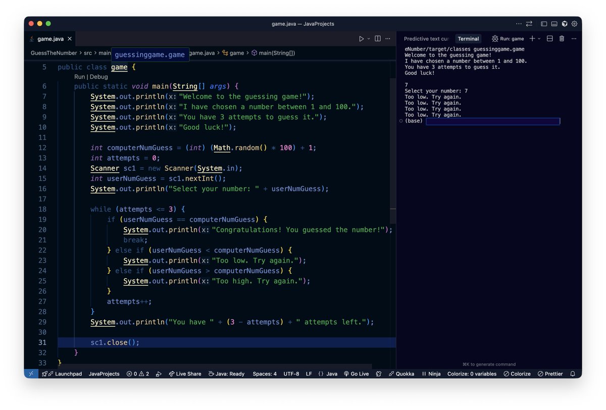Close the game.java editor tab
This screenshot has height=410, width=606.
click(70, 38)
